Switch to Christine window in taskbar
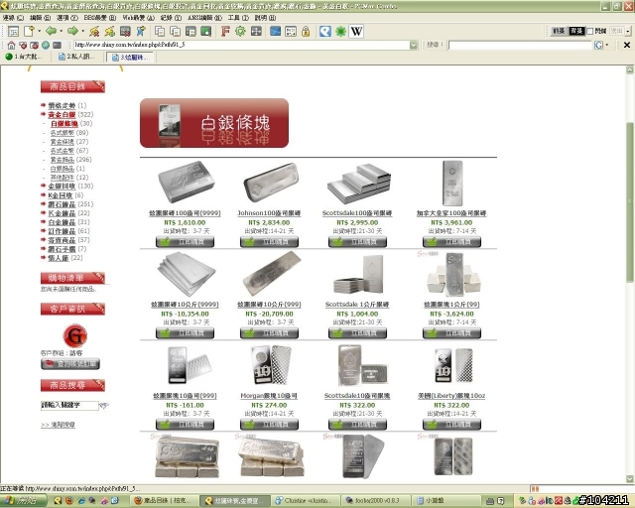 coord(306,501)
